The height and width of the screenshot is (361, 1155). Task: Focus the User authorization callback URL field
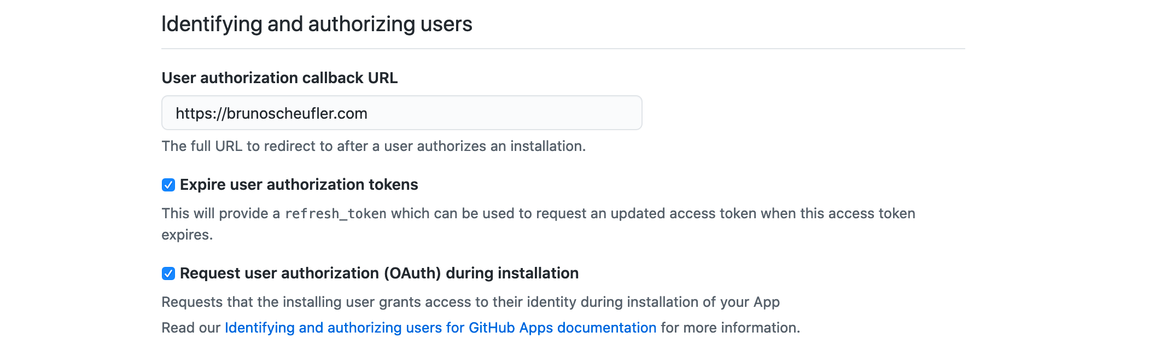coord(402,113)
